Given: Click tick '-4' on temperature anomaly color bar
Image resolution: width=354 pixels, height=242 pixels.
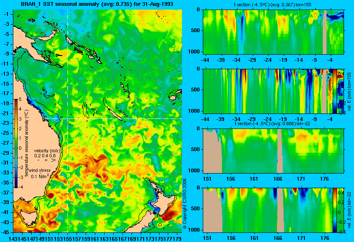Looking at the screenshot, I should pyautogui.click(x=20, y=187).
